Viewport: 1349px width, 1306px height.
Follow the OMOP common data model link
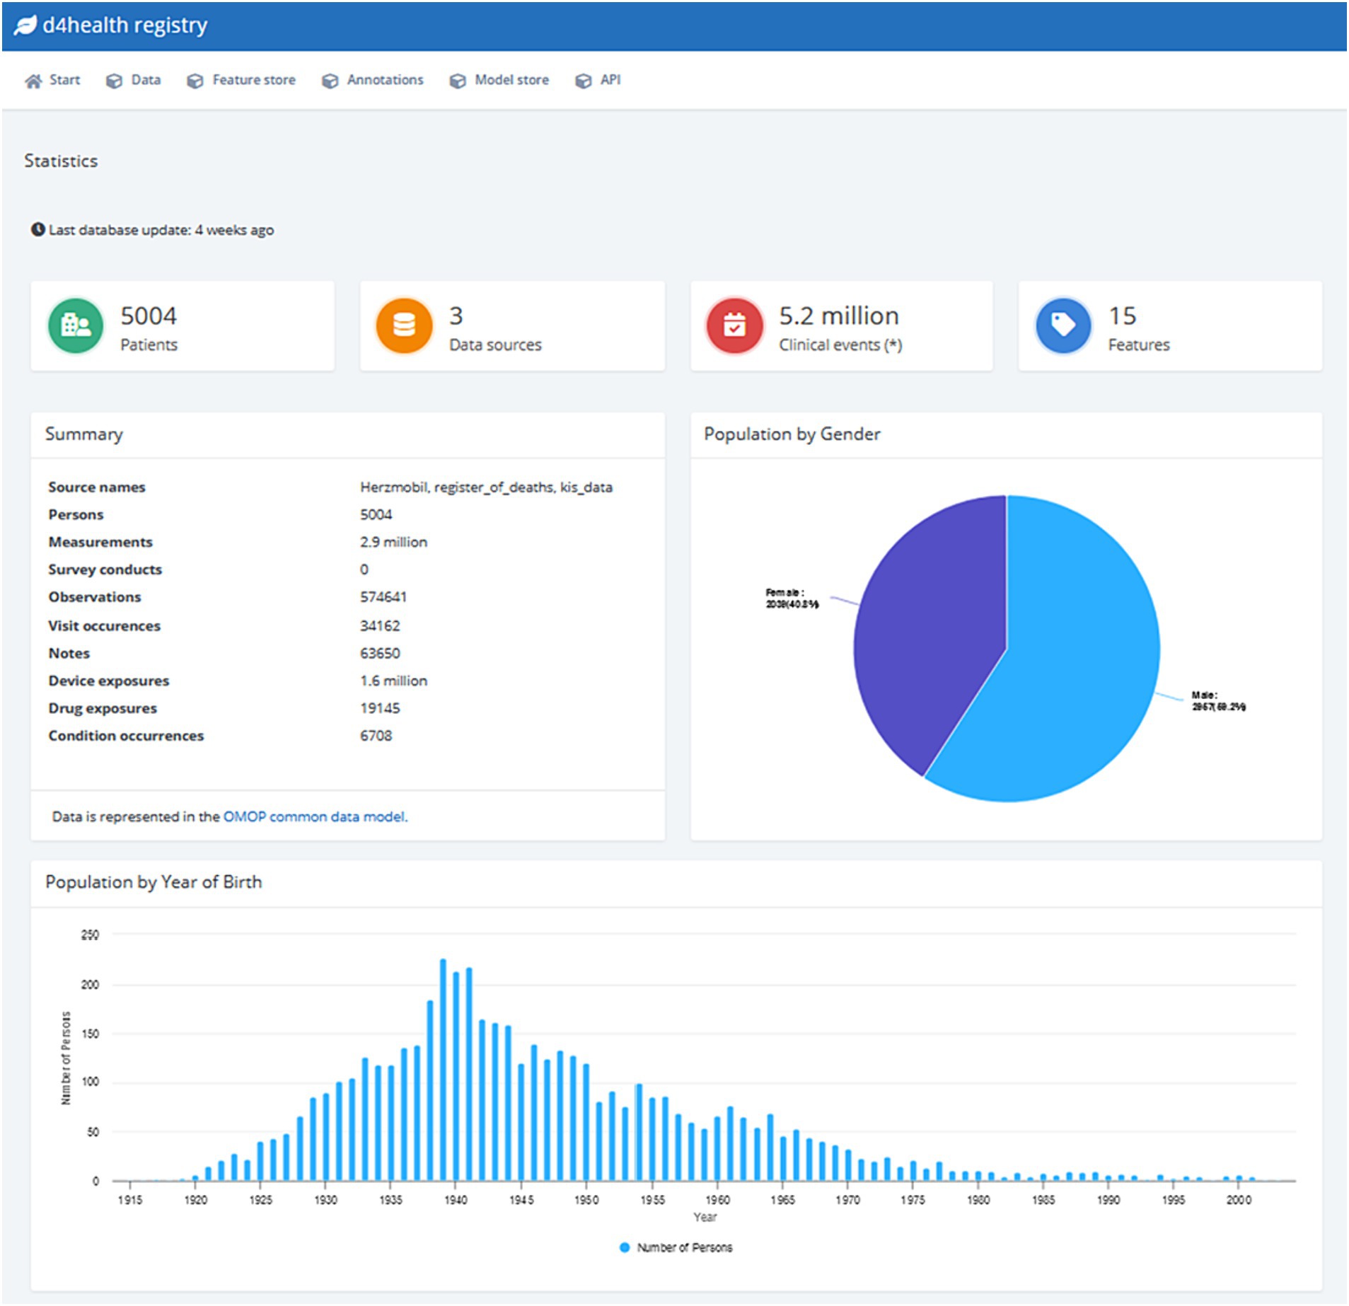pos(315,816)
